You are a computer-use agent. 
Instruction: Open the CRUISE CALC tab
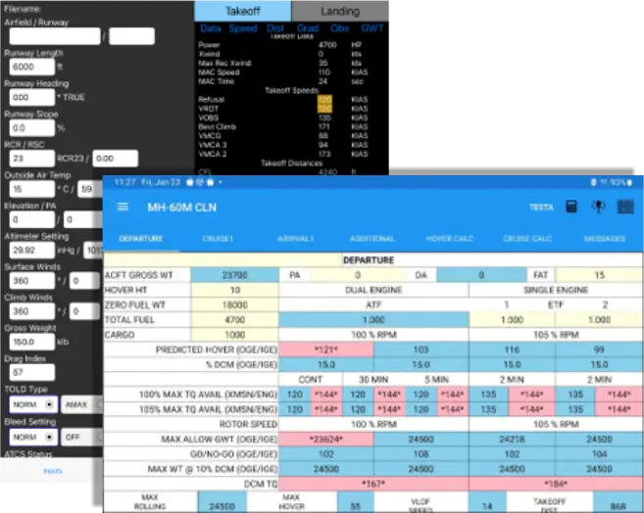[x=527, y=239]
